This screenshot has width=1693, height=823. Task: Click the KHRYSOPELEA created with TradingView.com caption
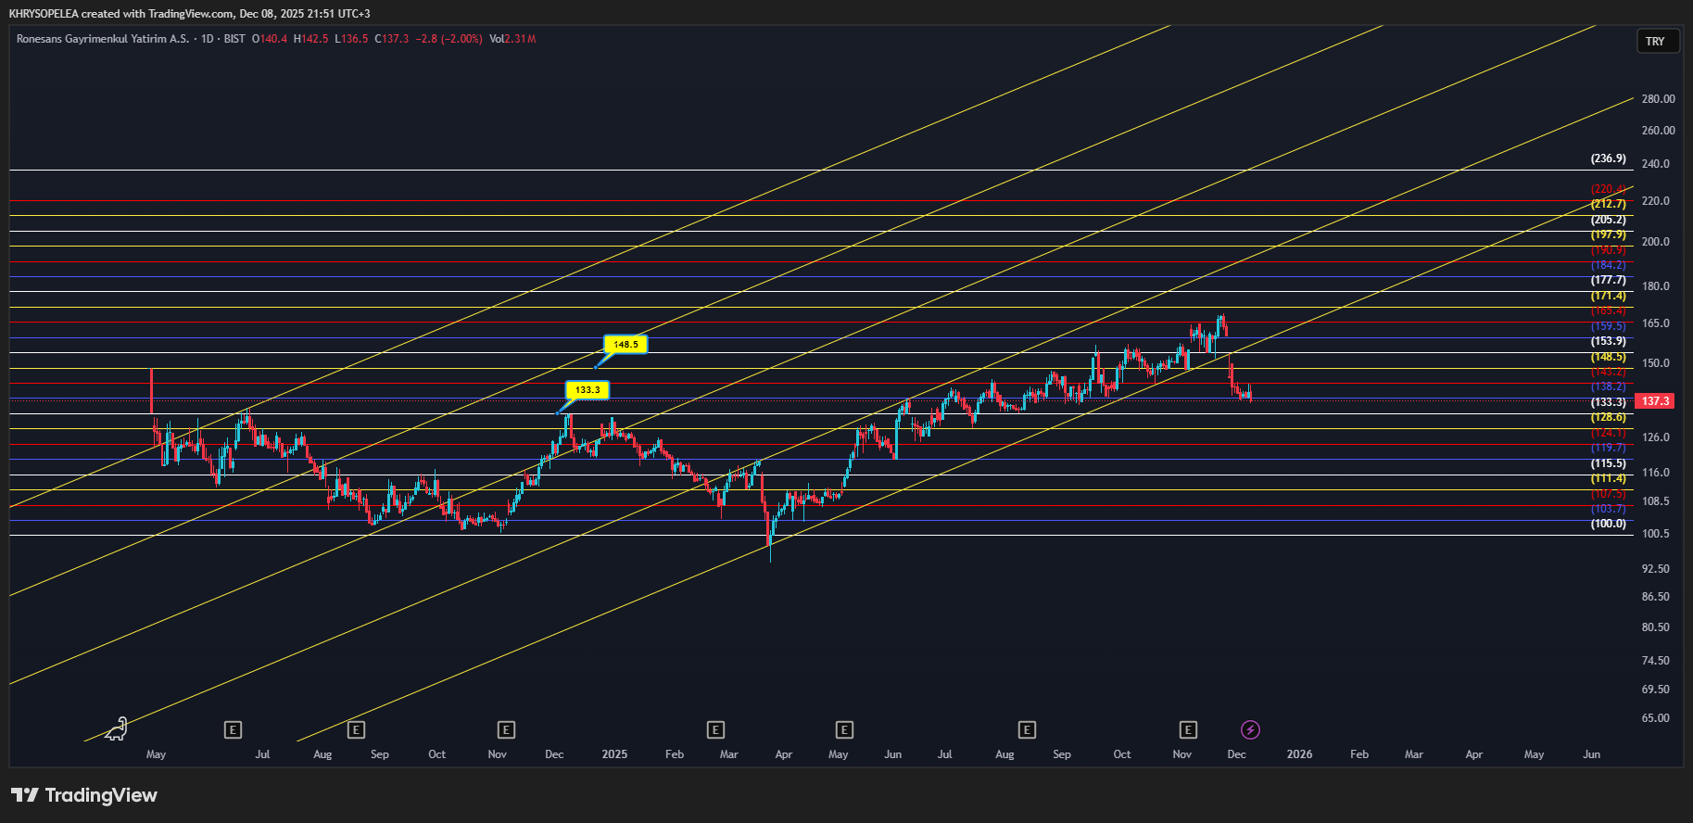point(190,13)
